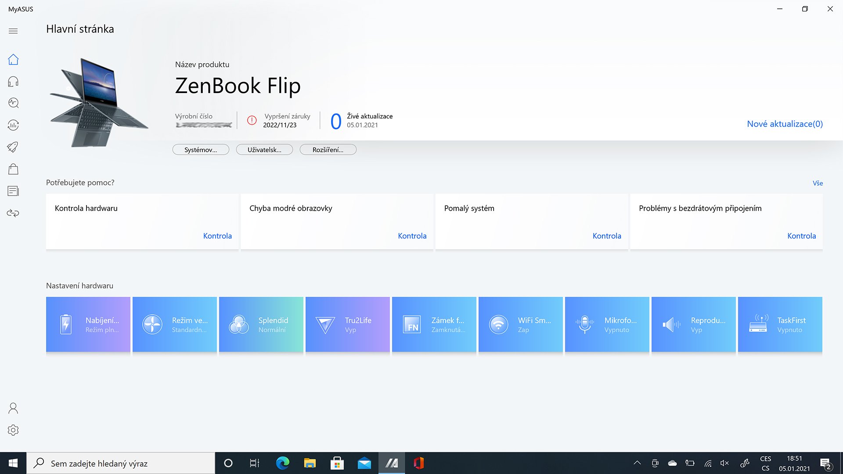The height and width of the screenshot is (474, 843).
Task: Click Kontrola under Pomalý systém
Action: tap(607, 236)
